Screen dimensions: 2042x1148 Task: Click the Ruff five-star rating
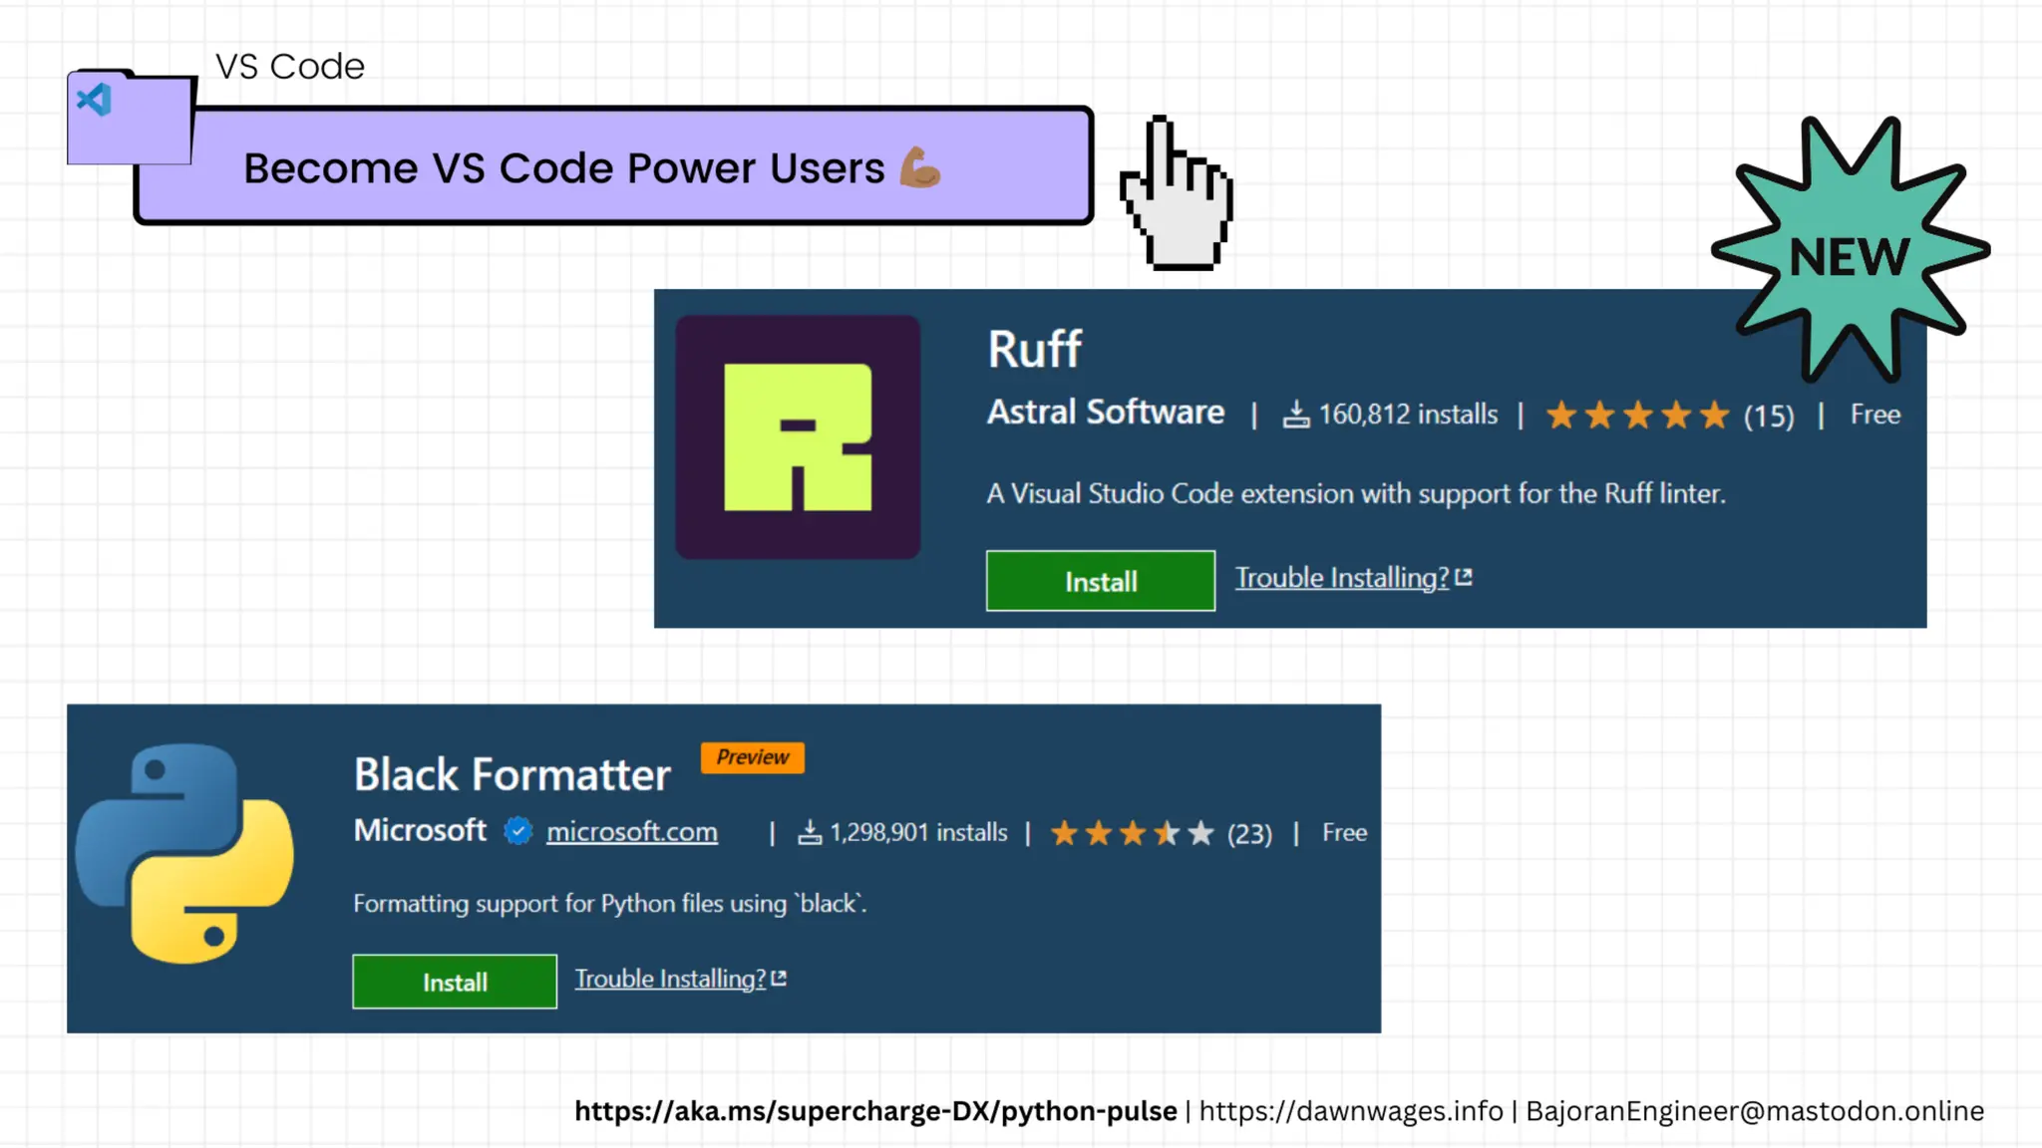pyautogui.click(x=1637, y=415)
